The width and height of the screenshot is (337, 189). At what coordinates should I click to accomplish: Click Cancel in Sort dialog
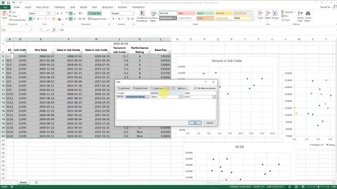click(210, 123)
